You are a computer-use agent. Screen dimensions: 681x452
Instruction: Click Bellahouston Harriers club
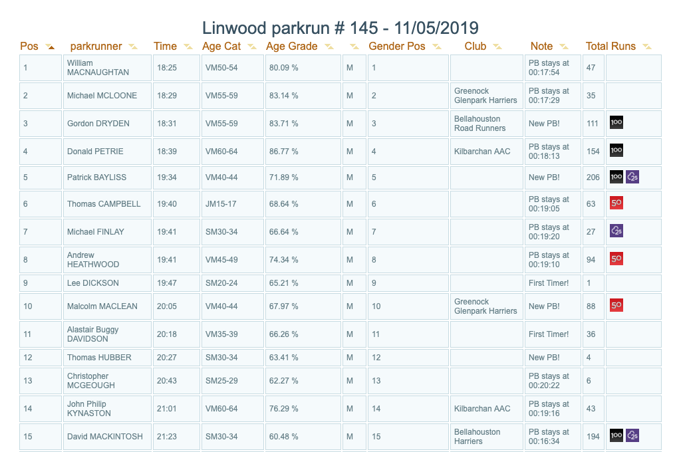tap(477, 436)
